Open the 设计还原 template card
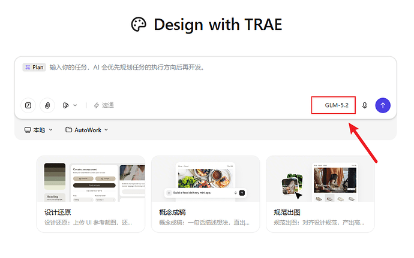Image resolution: width=414 pixels, height=258 pixels. pos(91,194)
